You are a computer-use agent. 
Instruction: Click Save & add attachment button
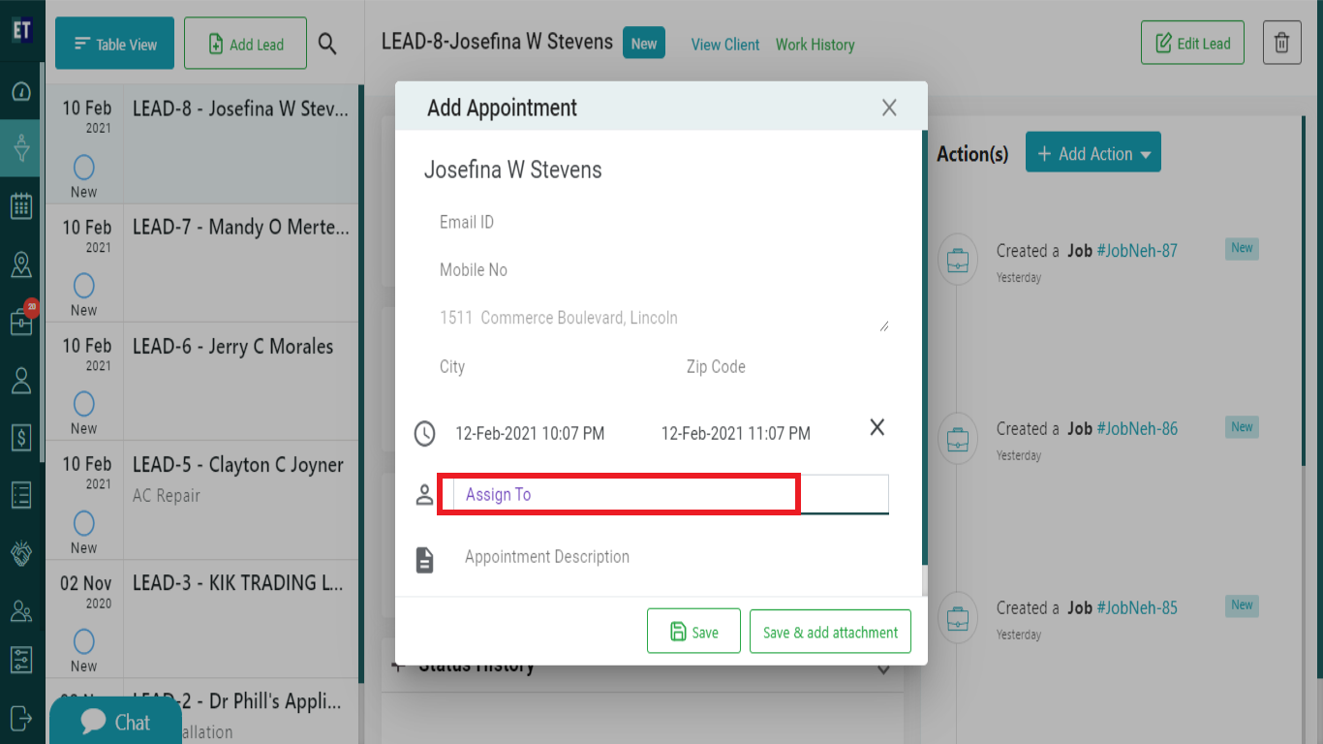pos(830,632)
